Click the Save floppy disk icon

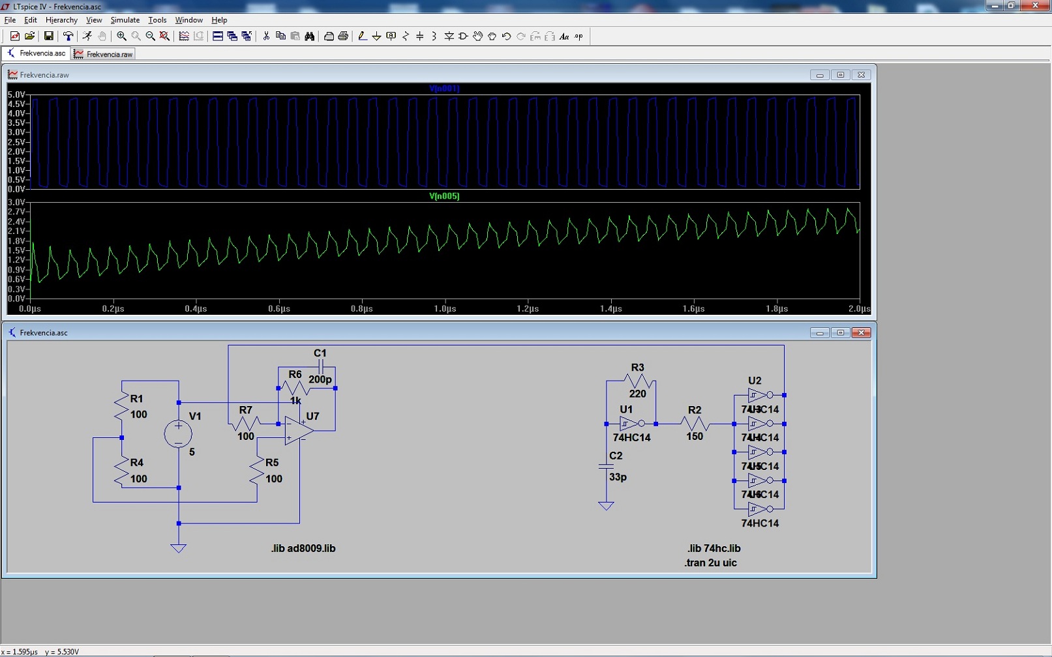pyautogui.click(x=48, y=36)
